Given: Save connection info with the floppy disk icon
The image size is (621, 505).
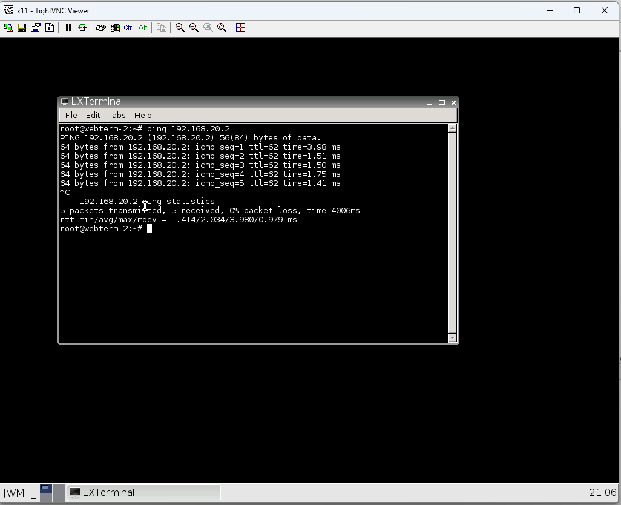Looking at the screenshot, I should coord(22,28).
